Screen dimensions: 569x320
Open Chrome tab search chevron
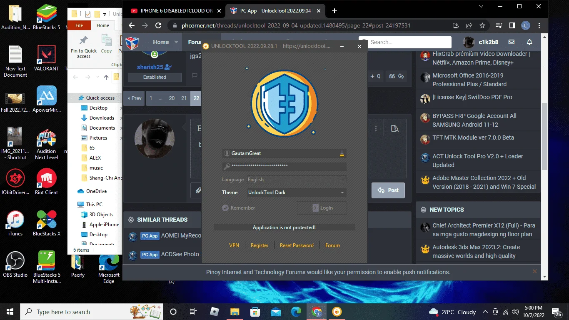[481, 6]
